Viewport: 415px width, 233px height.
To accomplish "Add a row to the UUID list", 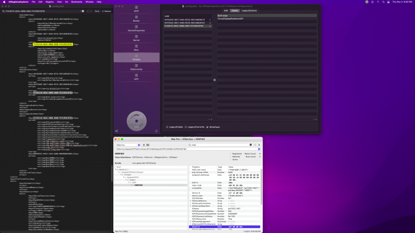I will click(212, 120).
